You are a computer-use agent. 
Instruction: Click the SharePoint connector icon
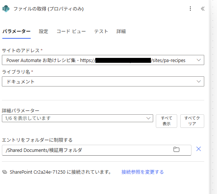(x=6, y=9)
